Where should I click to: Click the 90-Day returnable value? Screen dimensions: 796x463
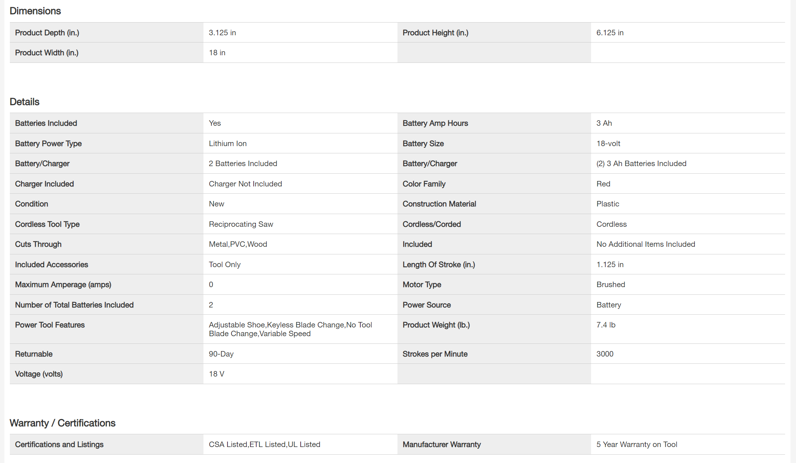pyautogui.click(x=221, y=354)
